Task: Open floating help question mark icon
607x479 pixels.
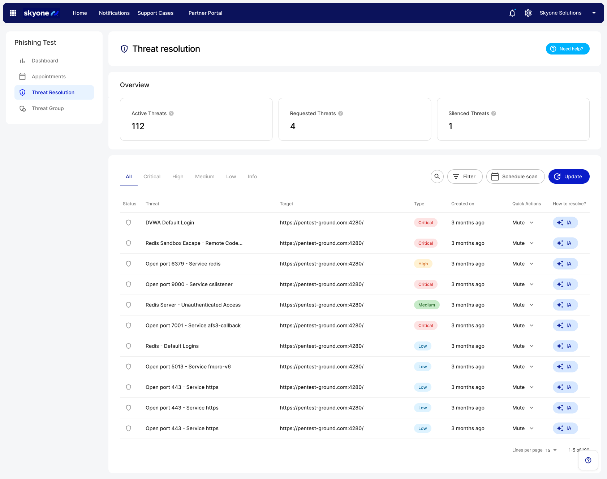Action: (x=588, y=460)
